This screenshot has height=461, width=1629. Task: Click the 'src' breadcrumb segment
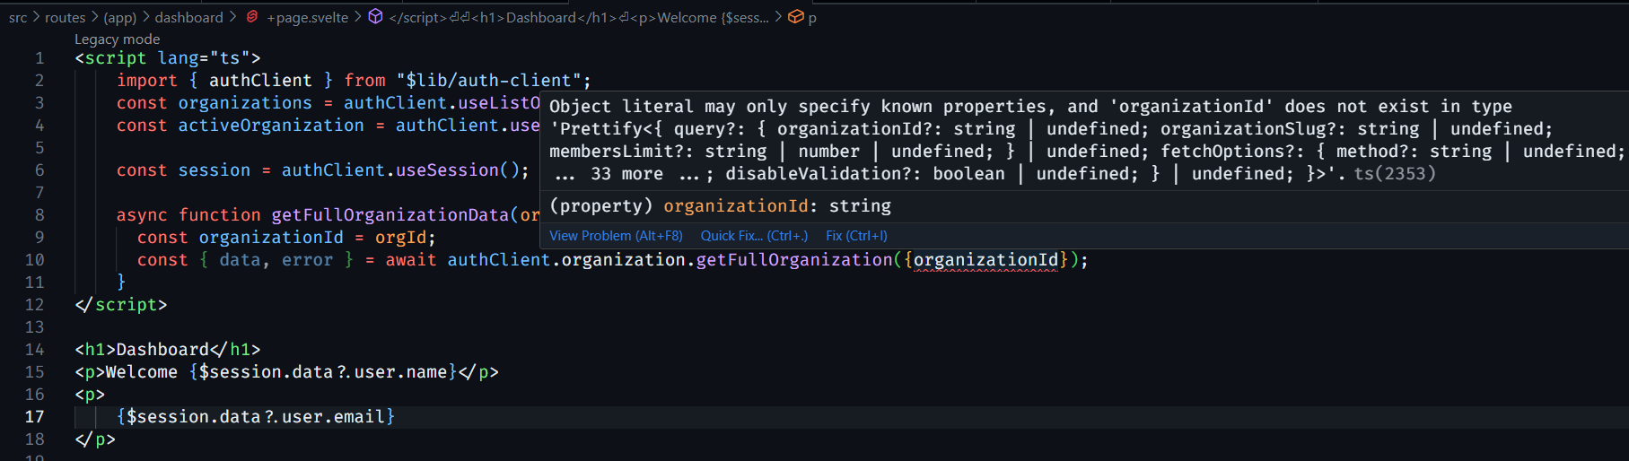coord(18,17)
